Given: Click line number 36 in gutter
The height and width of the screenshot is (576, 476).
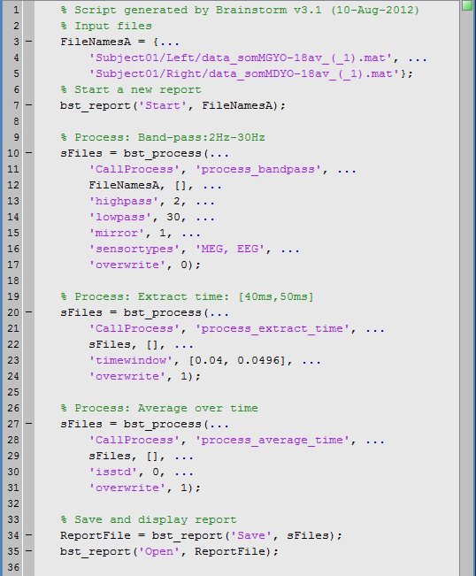Looking at the screenshot, I should pyautogui.click(x=13, y=567).
